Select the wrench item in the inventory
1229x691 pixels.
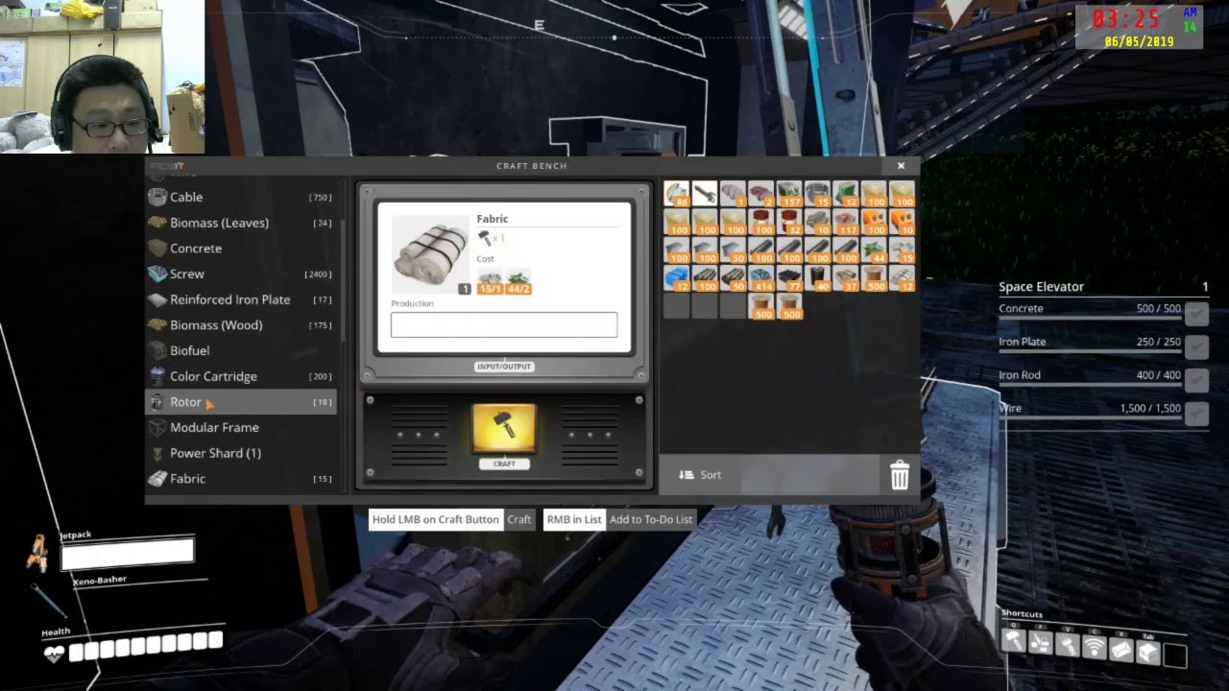tap(705, 193)
